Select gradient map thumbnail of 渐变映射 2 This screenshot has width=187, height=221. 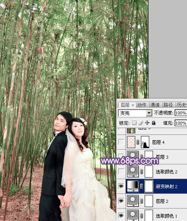point(133,186)
